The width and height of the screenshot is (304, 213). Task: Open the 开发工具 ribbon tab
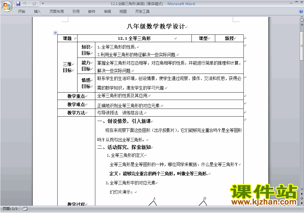coord(142,12)
